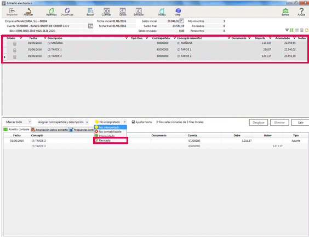This screenshot has width=309, height=237.
Task: Open the Importar tool in the toolbar
Action: coord(12,12)
